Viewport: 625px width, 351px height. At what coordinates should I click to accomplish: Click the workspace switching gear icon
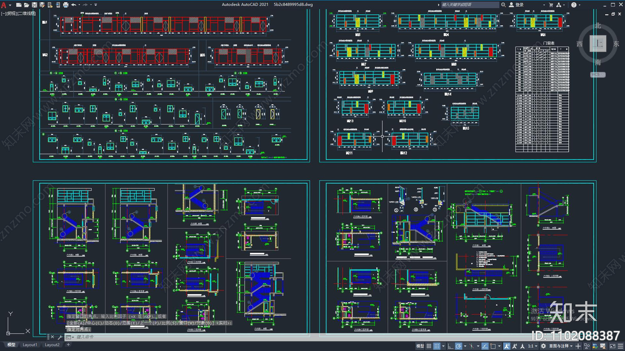[543, 346]
